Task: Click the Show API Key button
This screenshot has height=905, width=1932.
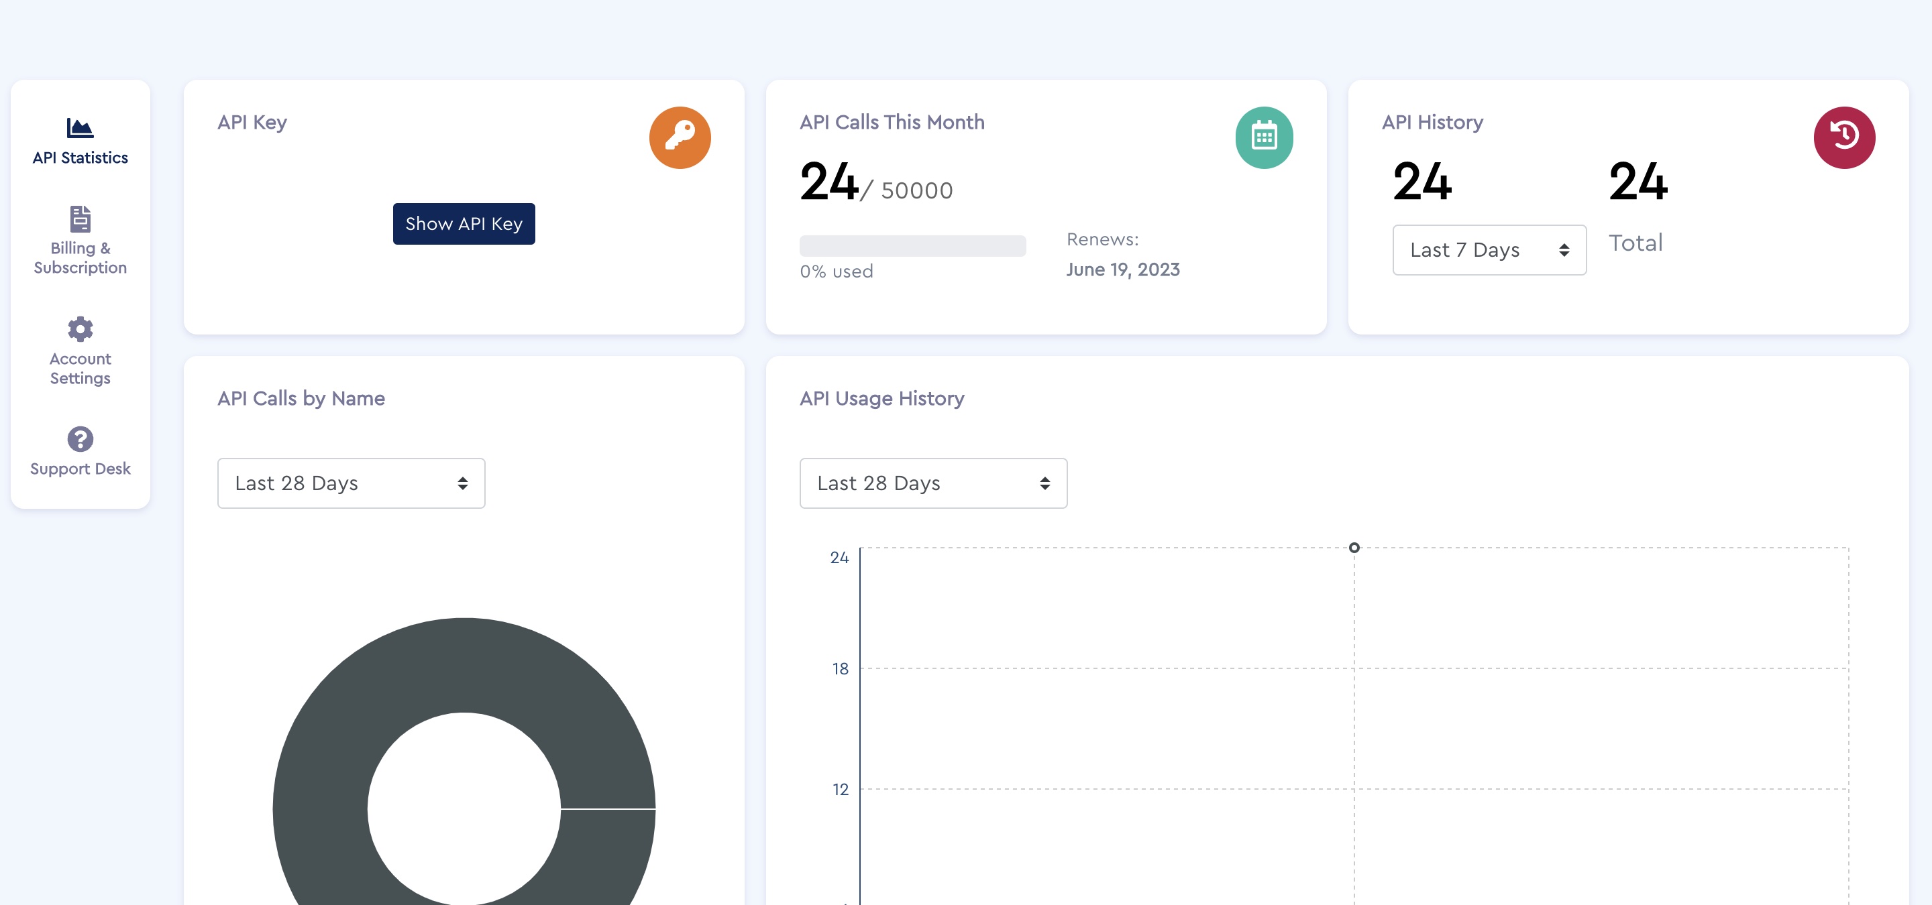Action: tap(464, 223)
